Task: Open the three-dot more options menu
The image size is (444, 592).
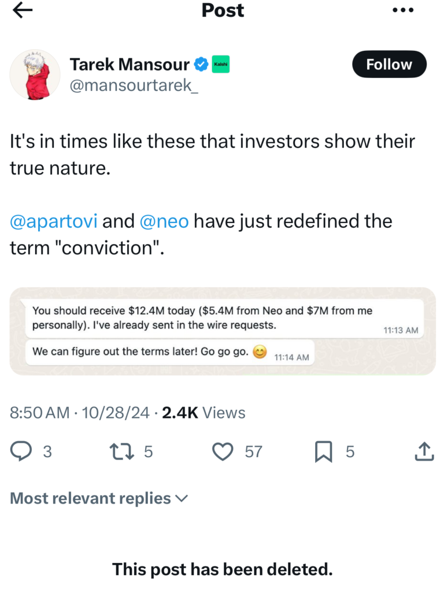Action: click(403, 10)
